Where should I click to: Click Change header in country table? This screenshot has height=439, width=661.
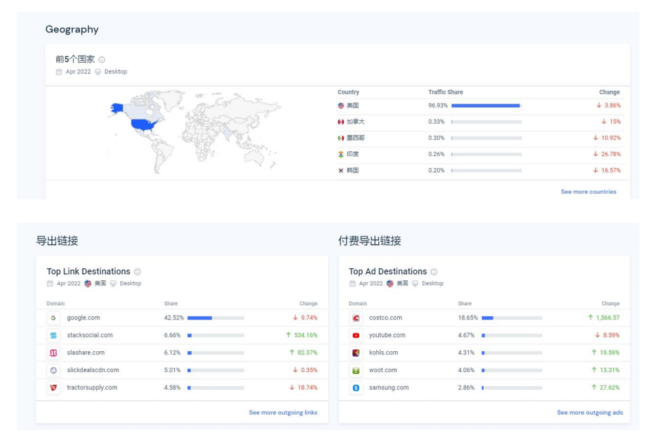click(x=610, y=92)
